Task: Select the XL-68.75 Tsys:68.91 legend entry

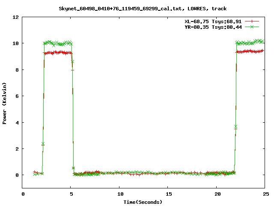Action: click(x=213, y=21)
